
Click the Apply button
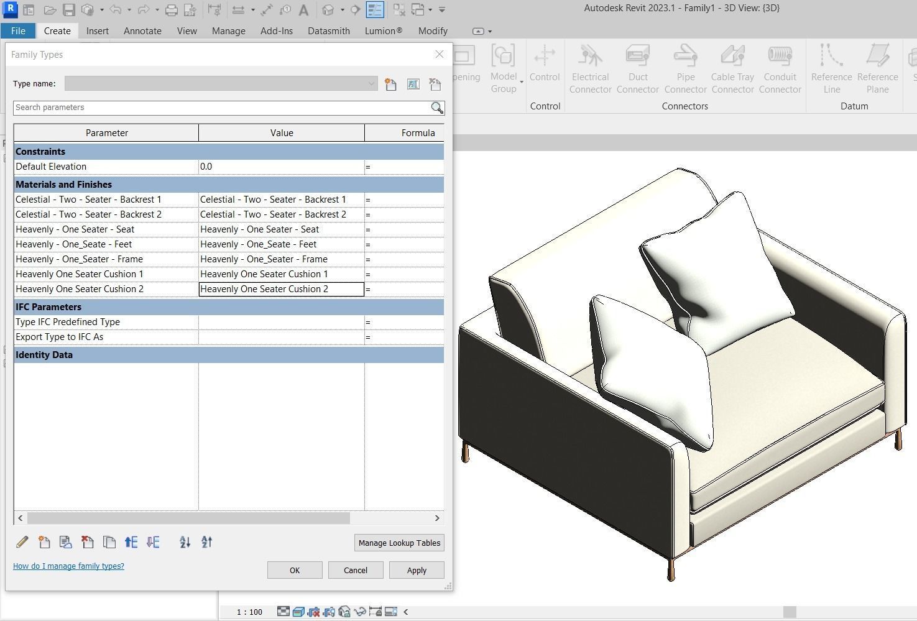pyautogui.click(x=417, y=570)
